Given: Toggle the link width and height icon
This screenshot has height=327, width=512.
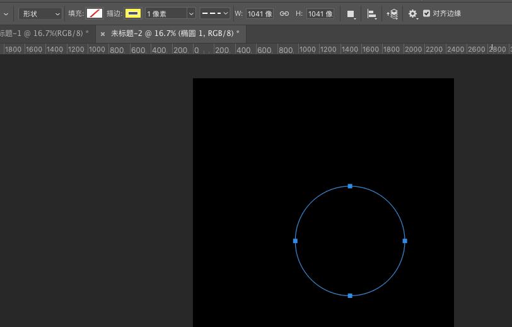Looking at the screenshot, I should pyautogui.click(x=284, y=13).
